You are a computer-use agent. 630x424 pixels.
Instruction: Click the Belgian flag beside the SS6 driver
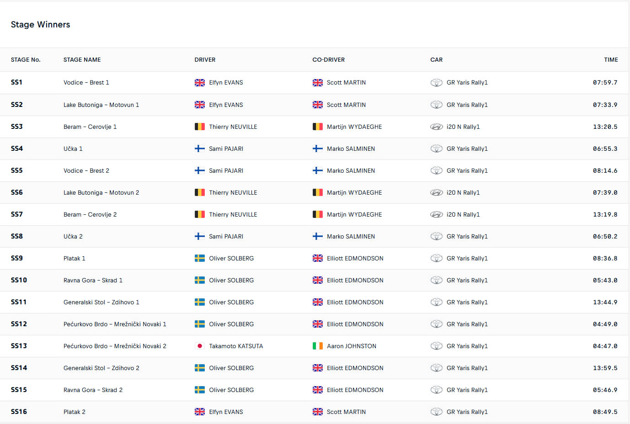pyautogui.click(x=199, y=192)
